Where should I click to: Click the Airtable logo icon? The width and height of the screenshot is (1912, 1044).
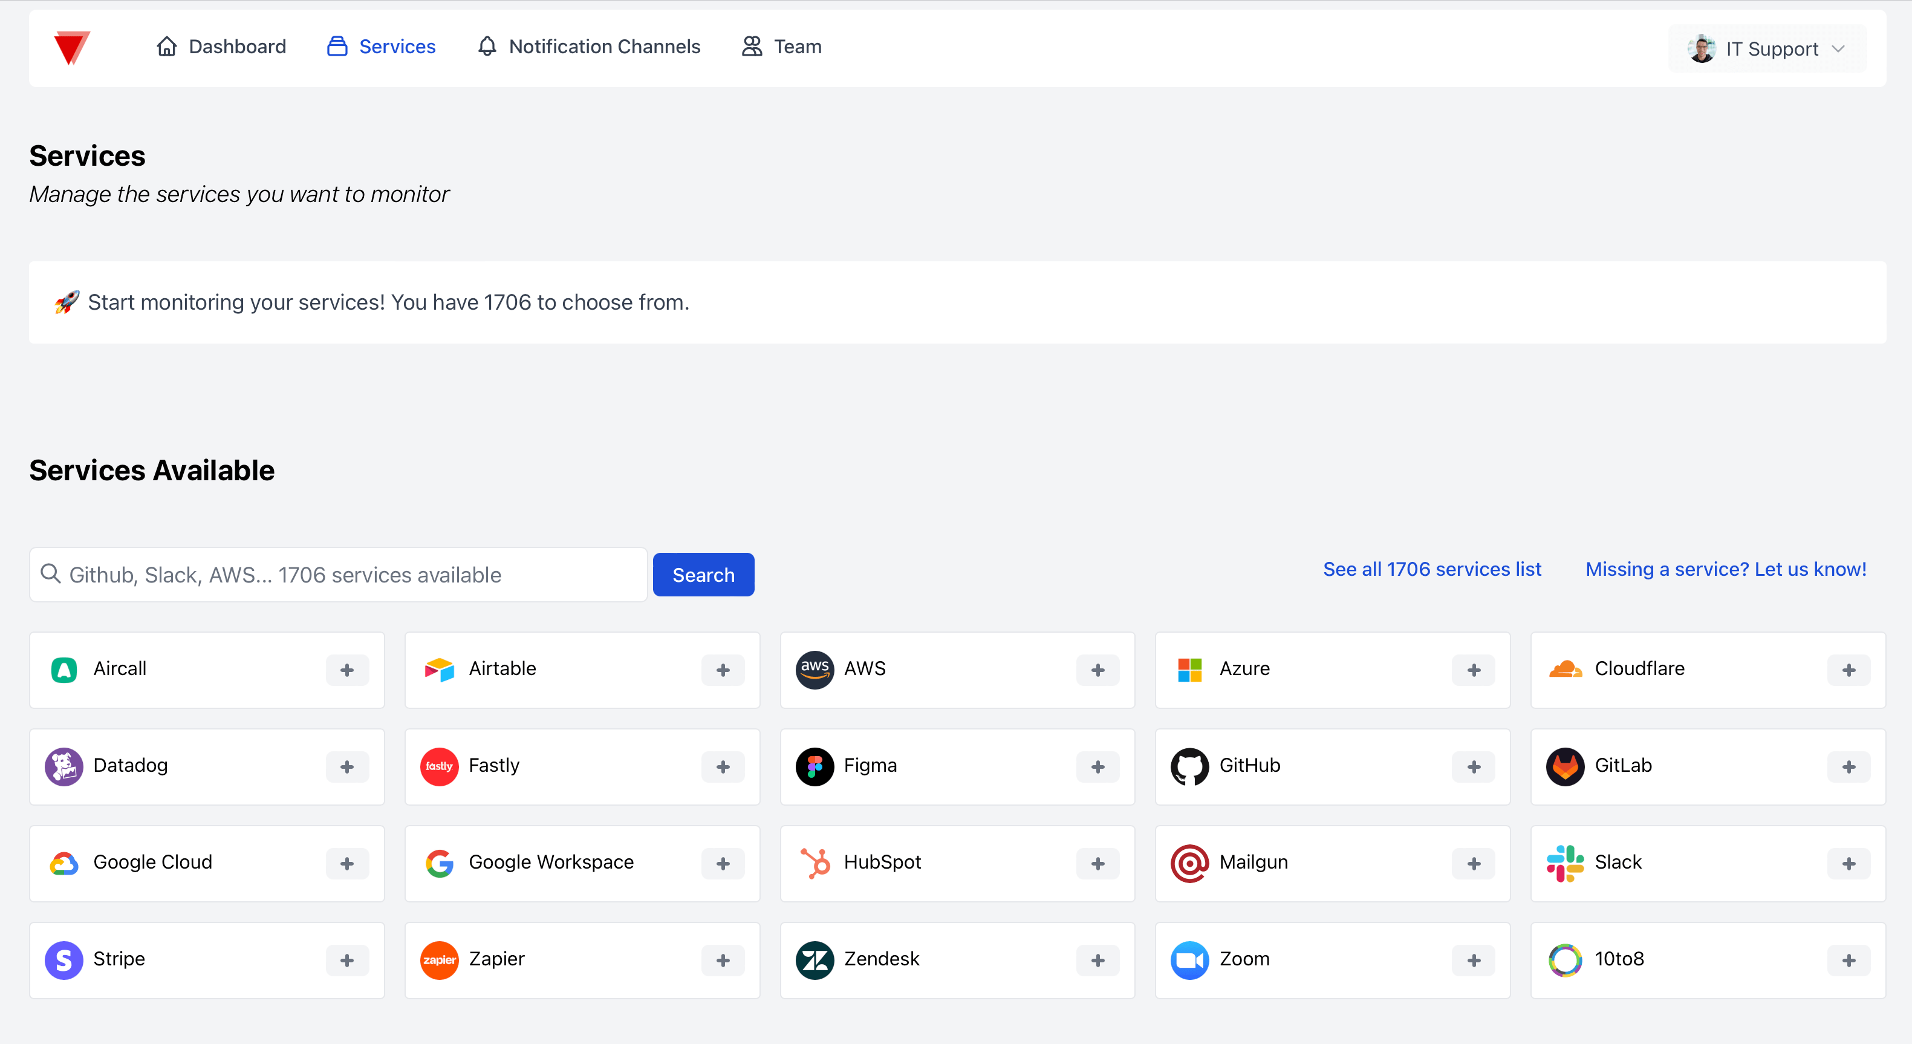(440, 670)
